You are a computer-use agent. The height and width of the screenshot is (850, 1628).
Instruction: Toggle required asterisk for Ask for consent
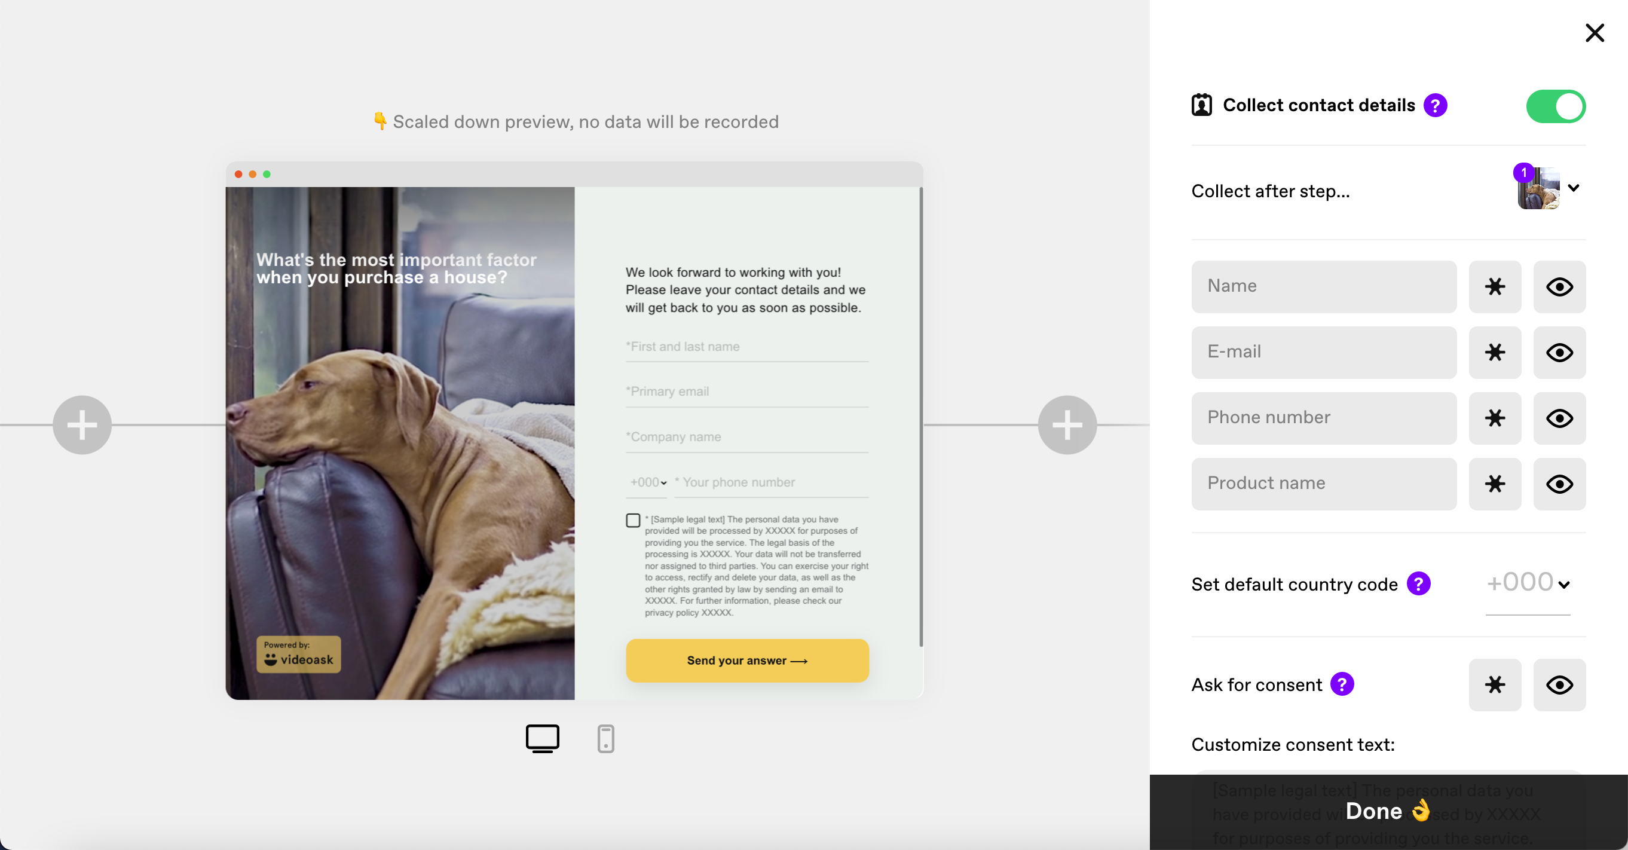point(1495,684)
